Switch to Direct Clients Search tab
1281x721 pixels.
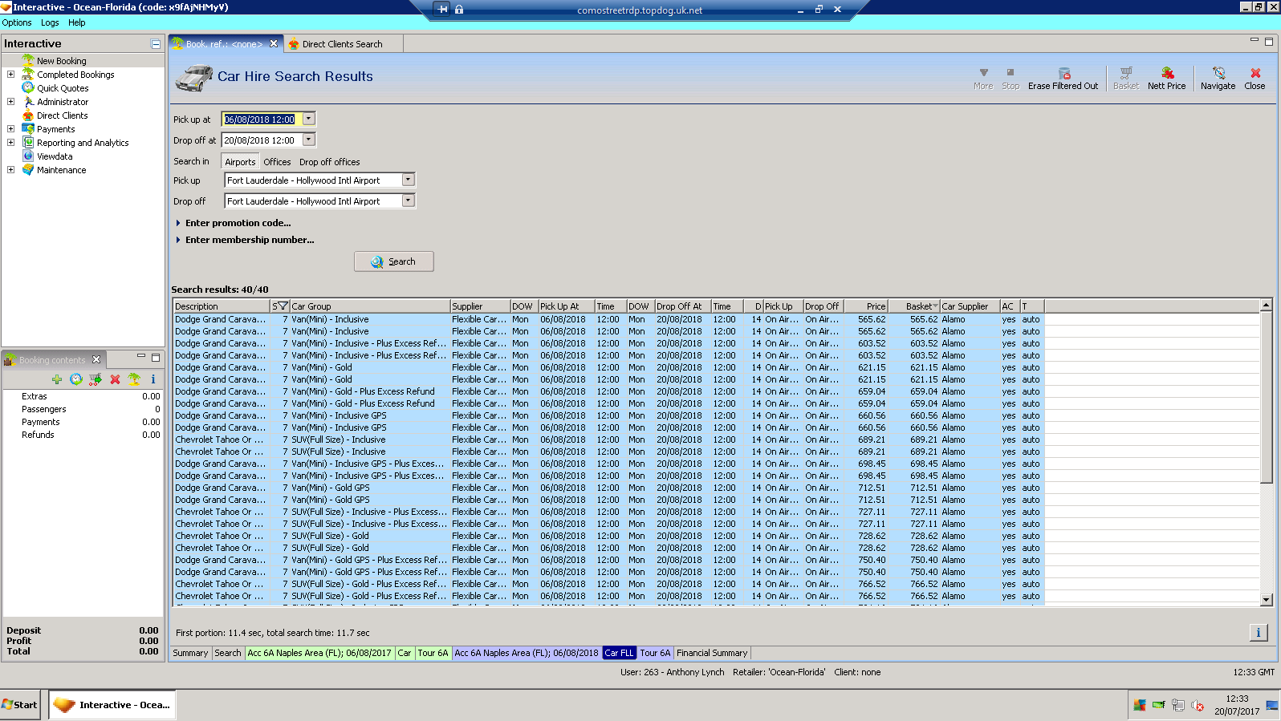(342, 44)
